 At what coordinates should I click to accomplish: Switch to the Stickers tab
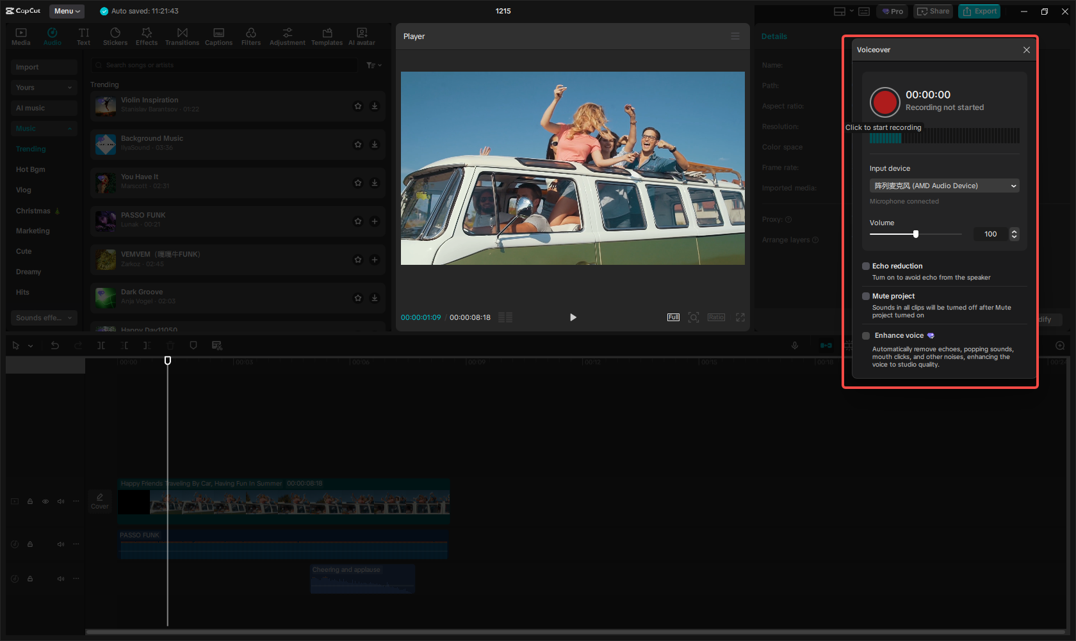pos(115,36)
